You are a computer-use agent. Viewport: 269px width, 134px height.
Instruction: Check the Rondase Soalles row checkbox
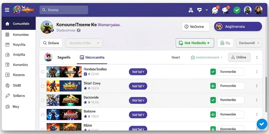pos(43,72)
